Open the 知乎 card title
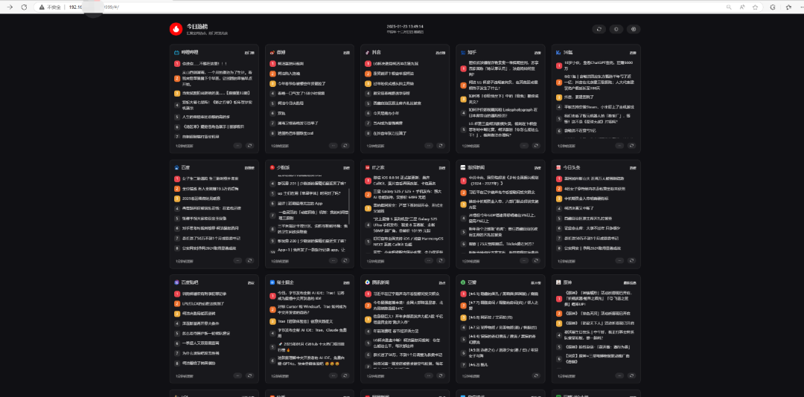The image size is (804, 397). (x=472, y=52)
